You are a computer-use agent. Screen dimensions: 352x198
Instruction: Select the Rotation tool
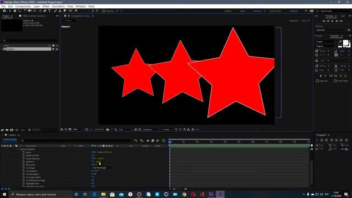(25, 11)
